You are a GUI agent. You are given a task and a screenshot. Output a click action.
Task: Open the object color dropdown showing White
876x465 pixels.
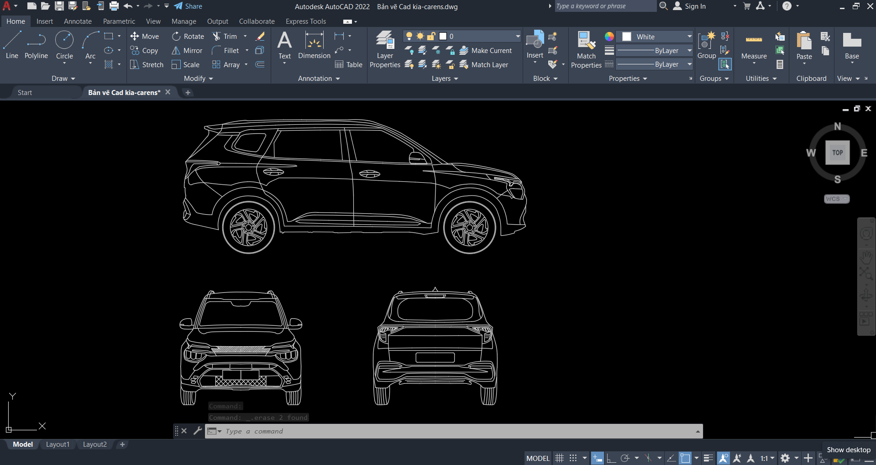654,37
